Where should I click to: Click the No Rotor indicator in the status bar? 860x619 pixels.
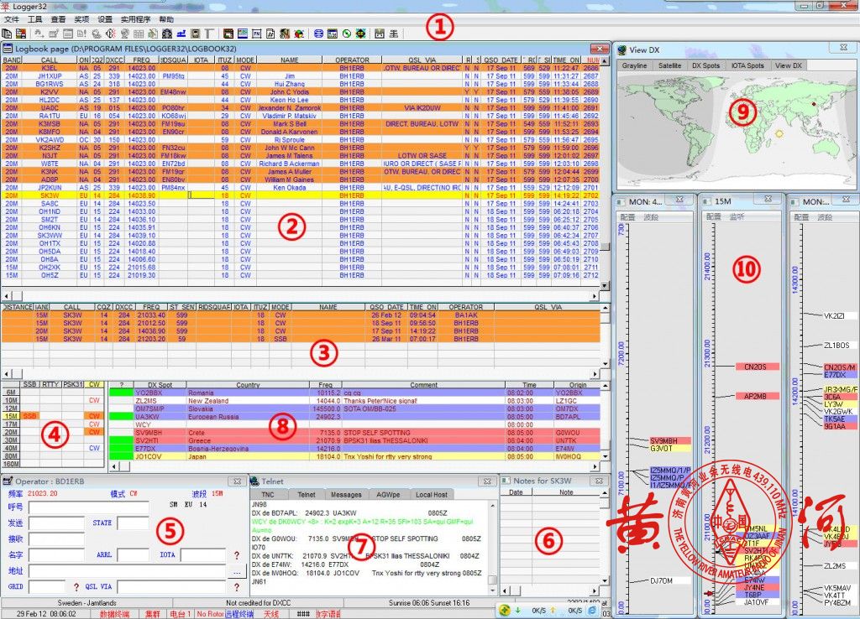[x=210, y=613]
